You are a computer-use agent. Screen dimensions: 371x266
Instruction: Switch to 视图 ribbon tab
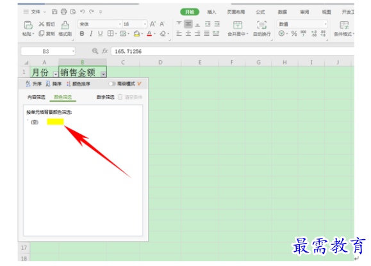(x=326, y=12)
